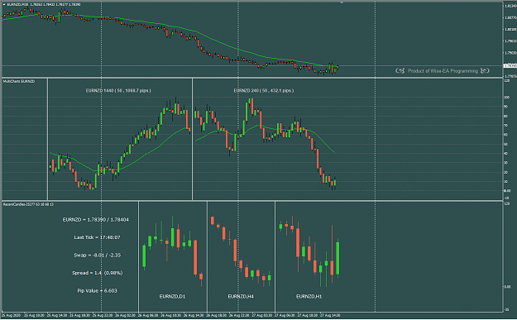The width and height of the screenshot is (517, 320).
Task: Click the 25 Aug 2020 date label
Action: point(12,315)
